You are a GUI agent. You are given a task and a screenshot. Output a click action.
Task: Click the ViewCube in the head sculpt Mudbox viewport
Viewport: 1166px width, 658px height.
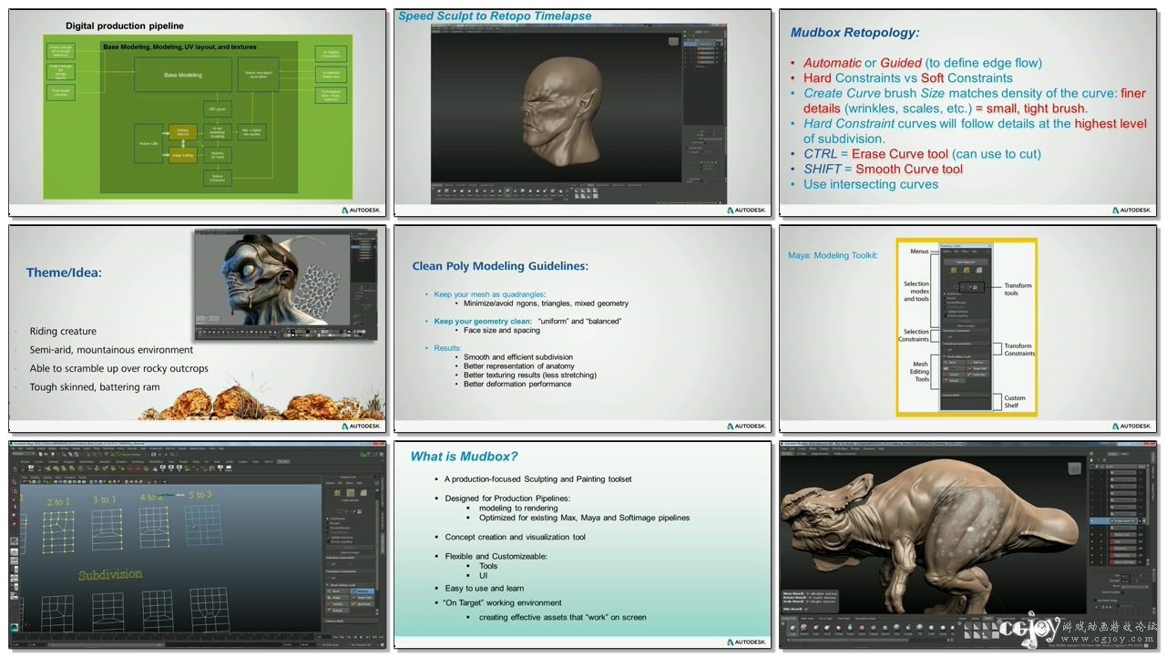(674, 42)
